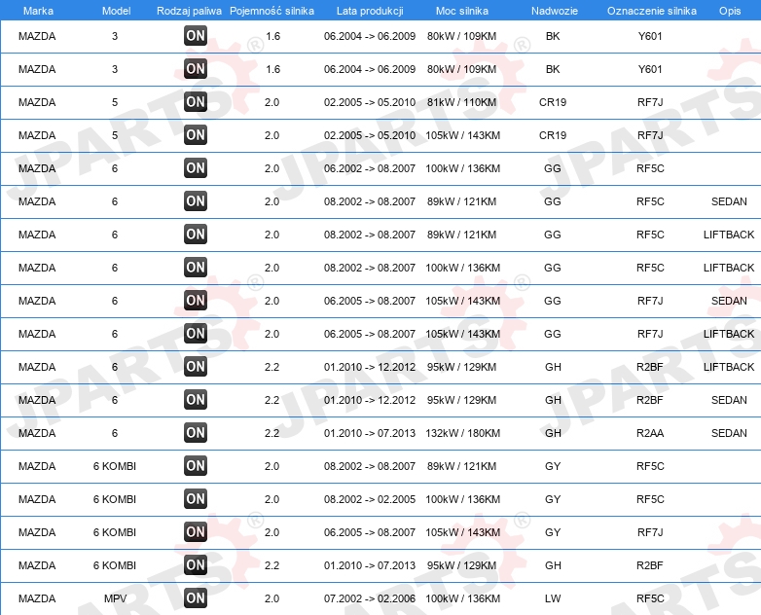Image resolution: width=761 pixels, height=615 pixels.
Task: Select 6 KOMBI model in 08.2002 -> 02.2005 row
Action: tap(115, 499)
